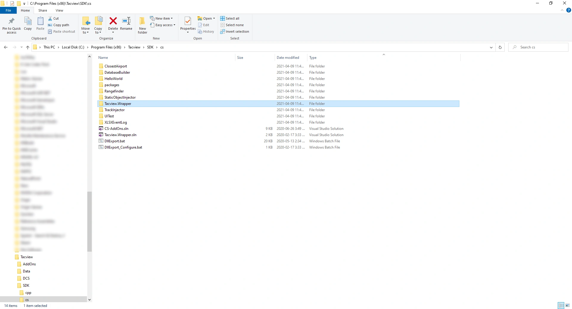The image size is (572, 309).
Task: Select the HelloWorld folder
Action: tap(113, 79)
